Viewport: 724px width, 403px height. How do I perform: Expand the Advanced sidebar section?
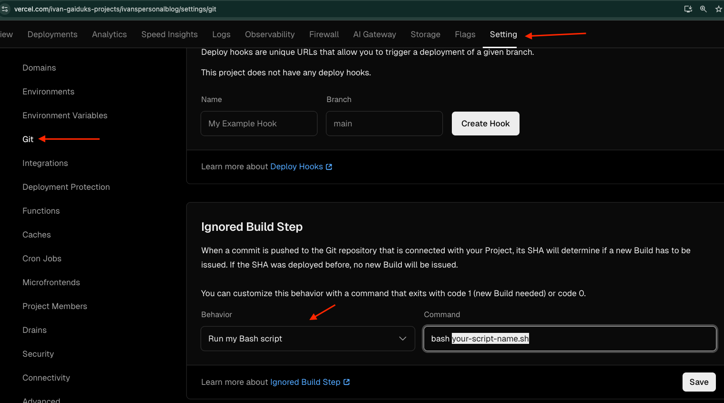(41, 400)
